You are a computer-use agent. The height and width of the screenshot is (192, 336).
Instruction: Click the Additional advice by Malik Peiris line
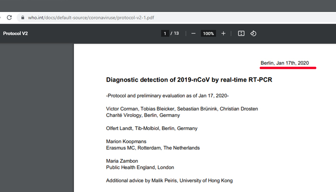(x=169, y=180)
